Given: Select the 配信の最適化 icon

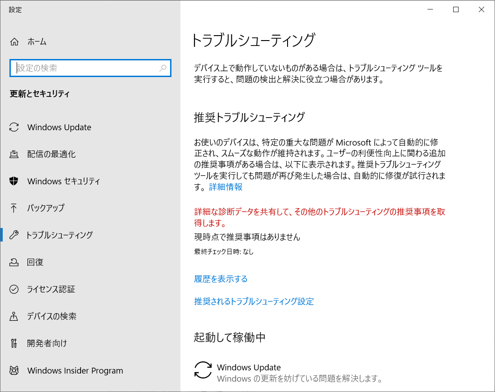Looking at the screenshot, I should [x=14, y=154].
